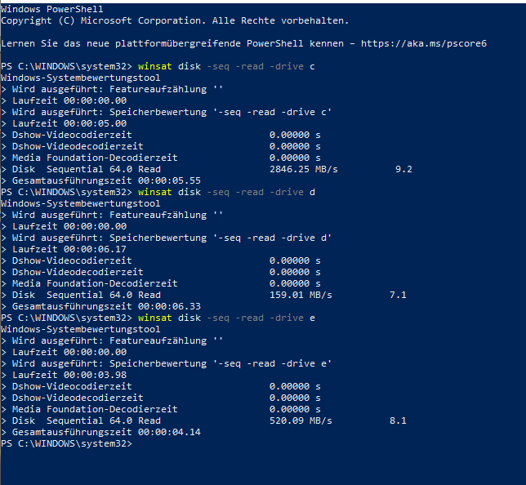This screenshot has height=485, width=526.
Task: Click the Gesamtausführungszeit 00:00:06.33 line
Action: coord(100,306)
